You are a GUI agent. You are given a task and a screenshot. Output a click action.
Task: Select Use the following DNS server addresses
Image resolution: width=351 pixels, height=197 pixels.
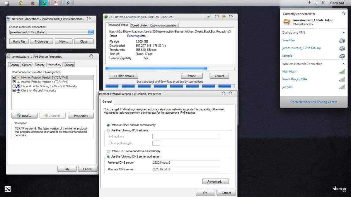tap(108, 157)
